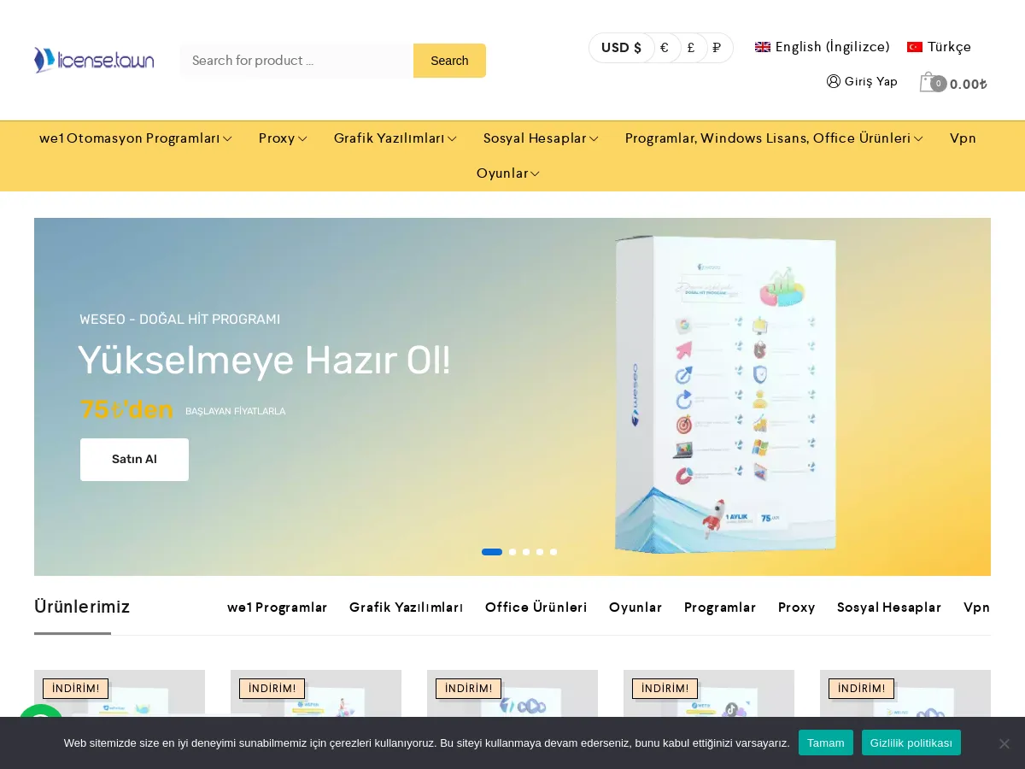Image resolution: width=1025 pixels, height=769 pixels.
Task: Select USD $ currency option
Action: (x=621, y=48)
